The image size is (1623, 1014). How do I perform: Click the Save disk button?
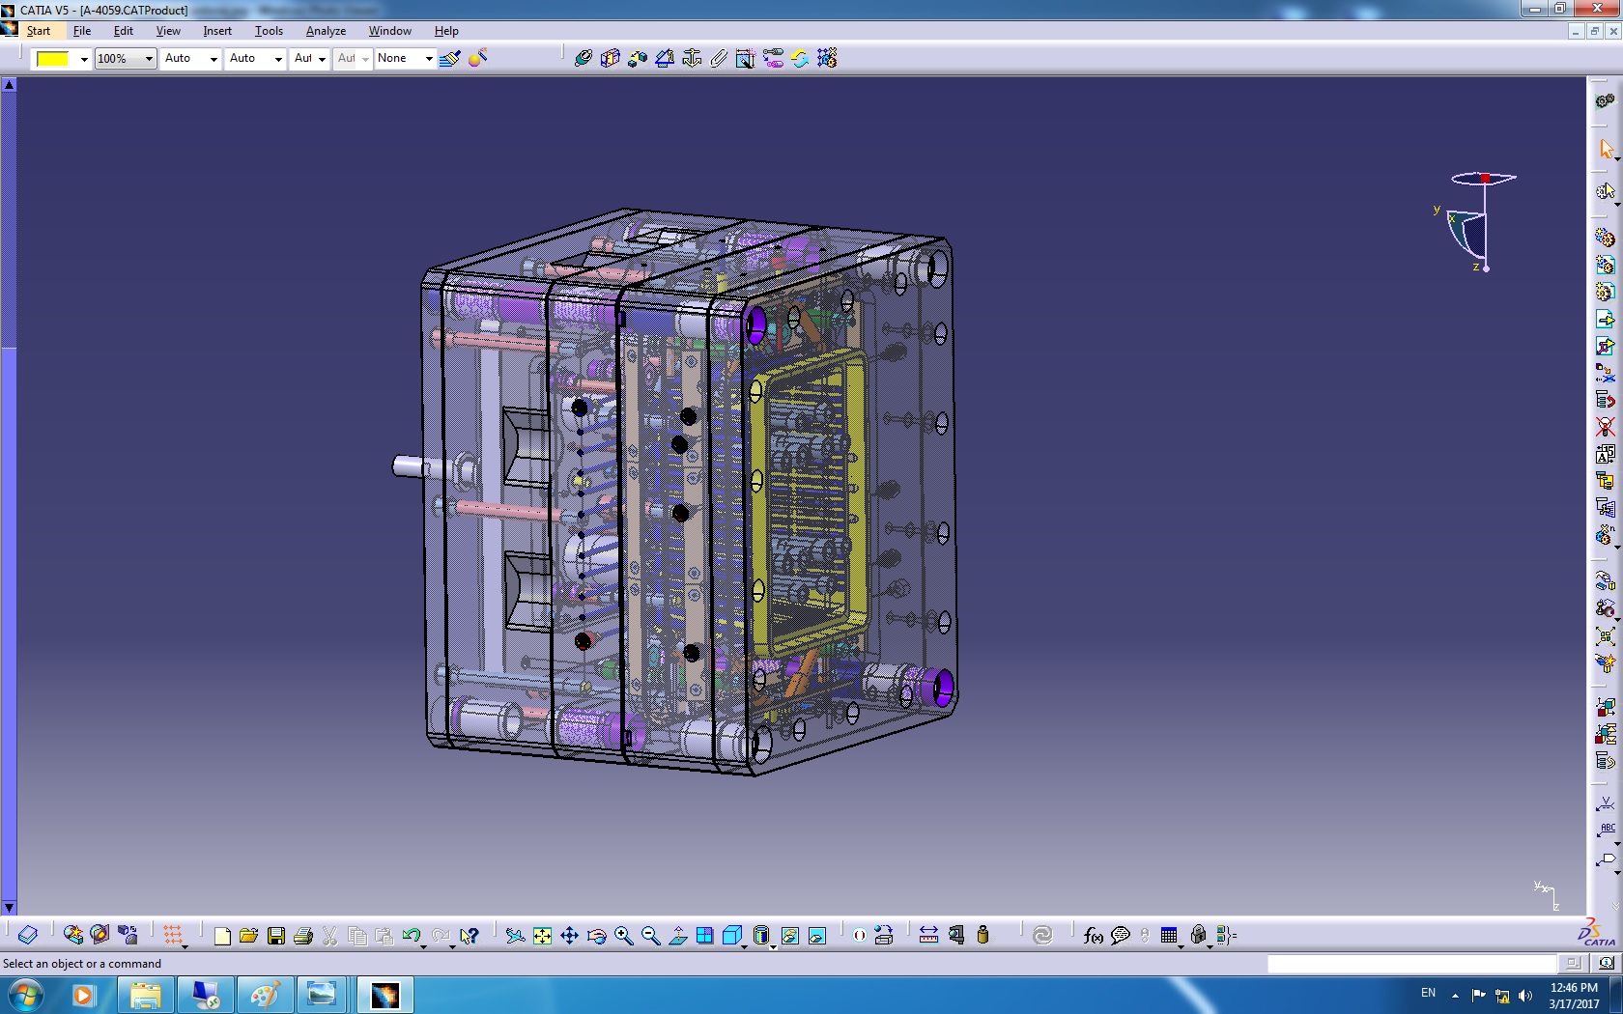pyautogui.click(x=275, y=936)
